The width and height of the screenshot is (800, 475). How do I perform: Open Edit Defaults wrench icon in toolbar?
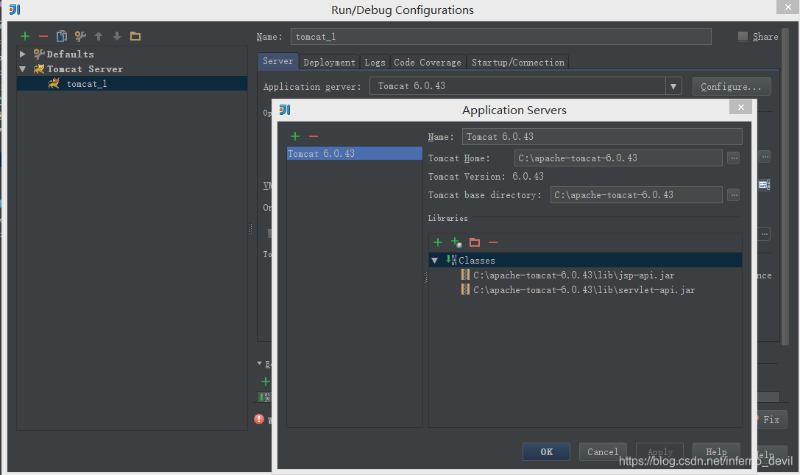pos(80,36)
